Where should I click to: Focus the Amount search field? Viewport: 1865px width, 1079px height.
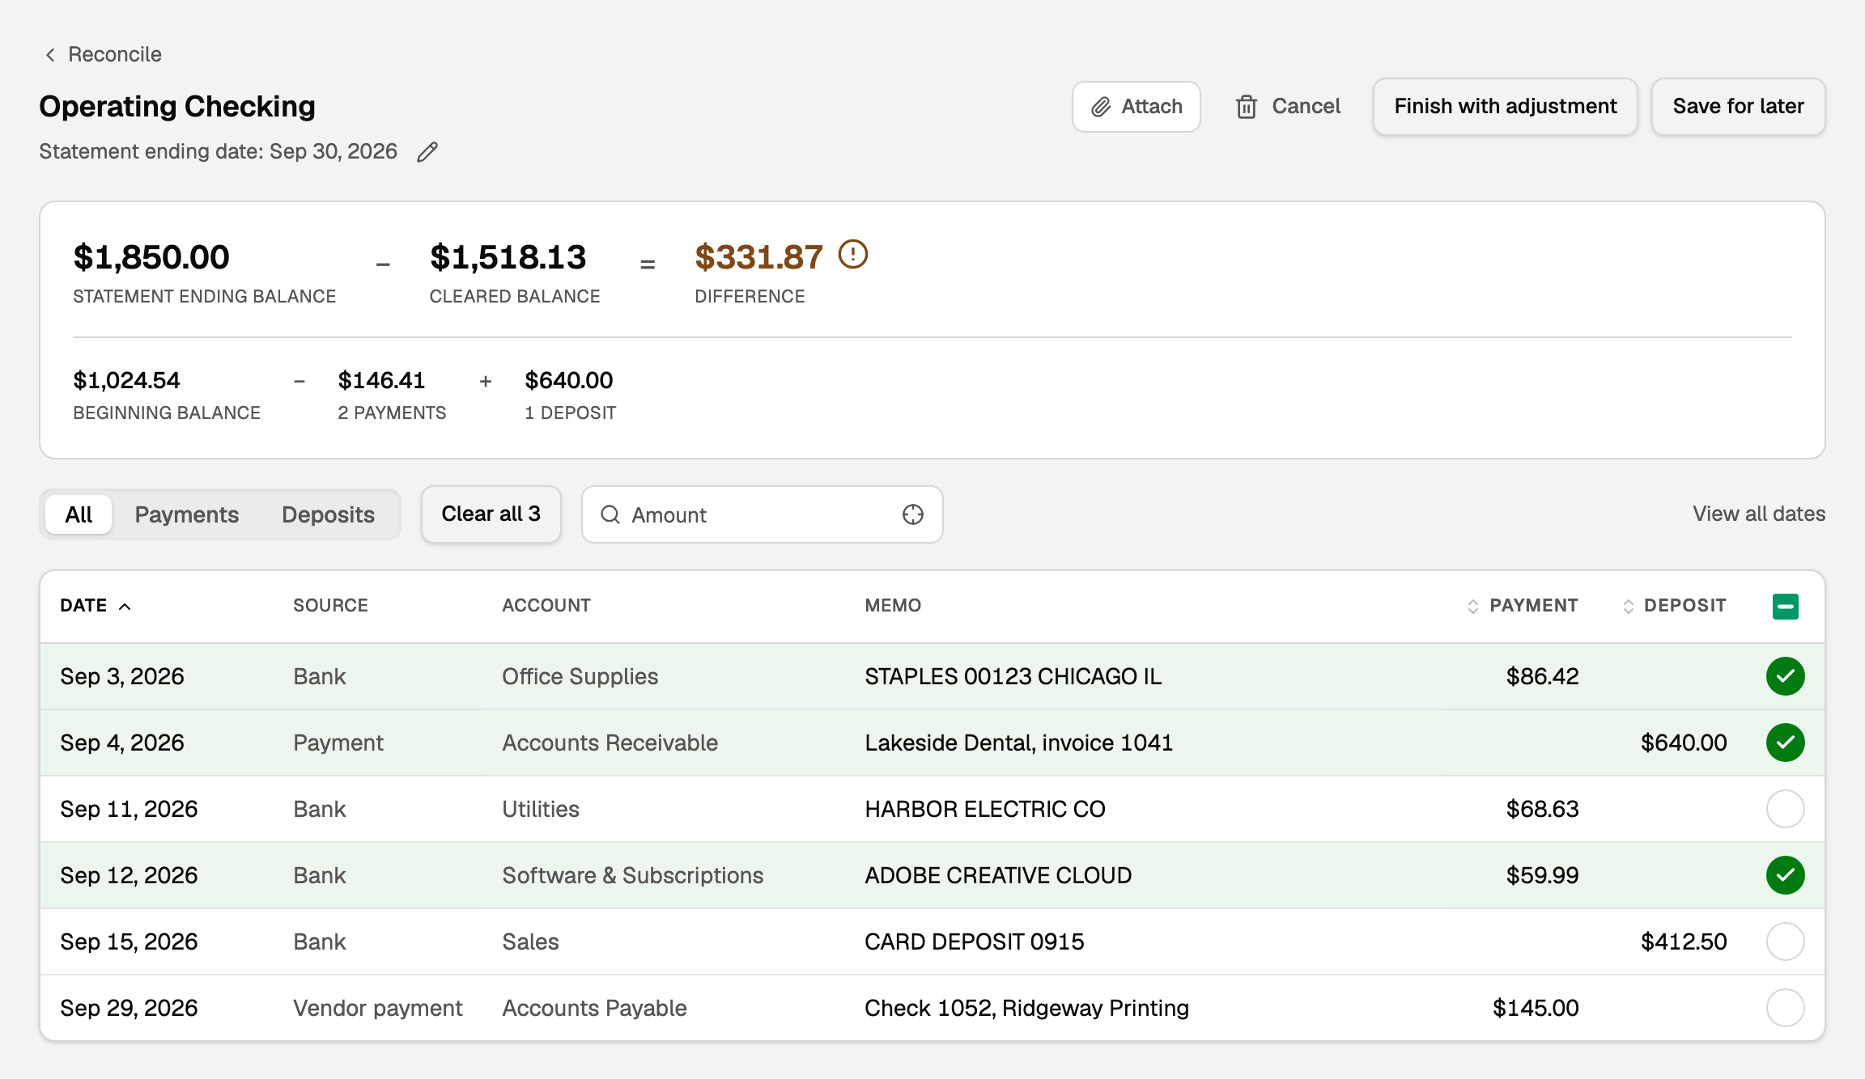click(x=762, y=514)
